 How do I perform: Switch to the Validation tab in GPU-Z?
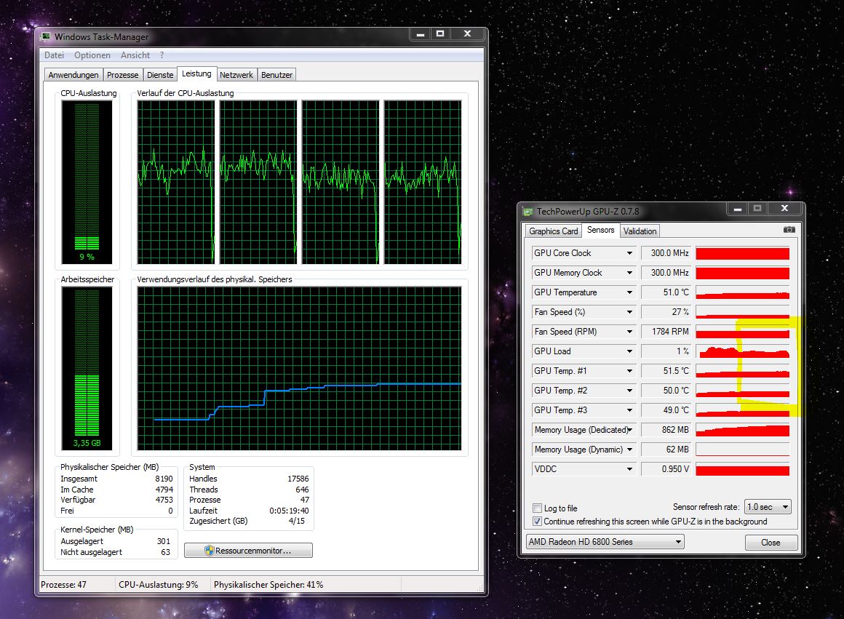click(640, 231)
